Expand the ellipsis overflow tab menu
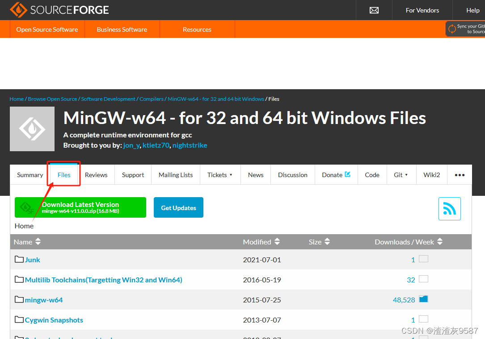 460,174
